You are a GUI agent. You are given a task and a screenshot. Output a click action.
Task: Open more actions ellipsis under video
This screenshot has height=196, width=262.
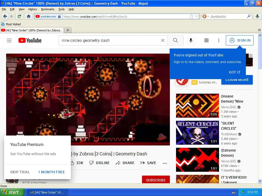(165, 163)
